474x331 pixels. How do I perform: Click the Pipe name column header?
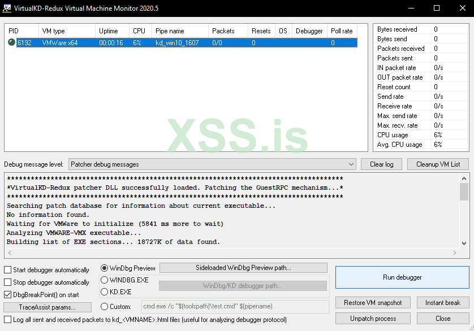(x=180, y=31)
